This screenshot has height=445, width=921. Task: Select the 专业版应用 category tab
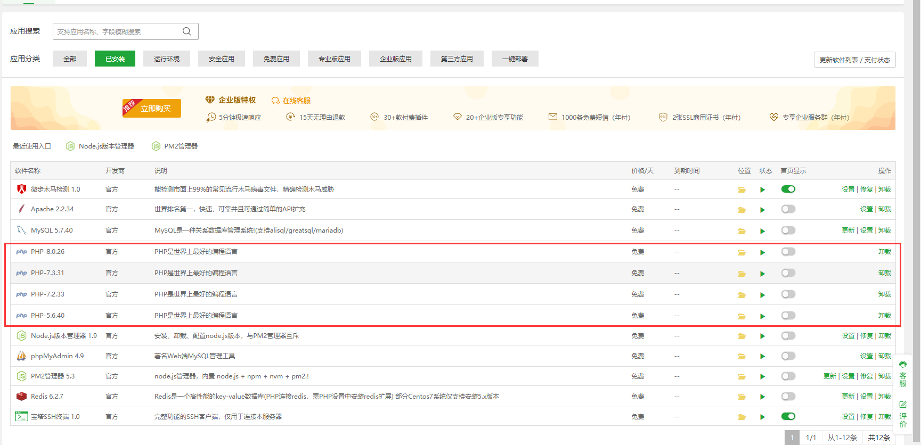(x=335, y=59)
